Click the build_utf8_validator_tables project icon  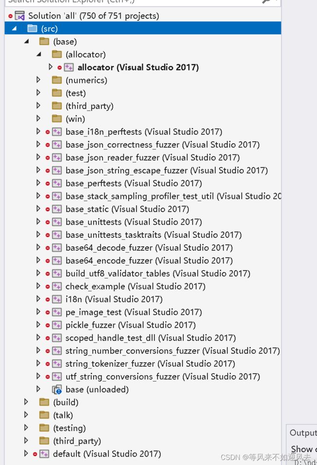coord(57,274)
